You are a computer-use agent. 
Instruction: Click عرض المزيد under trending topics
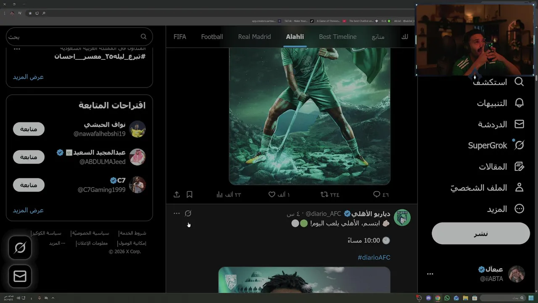[28, 77]
